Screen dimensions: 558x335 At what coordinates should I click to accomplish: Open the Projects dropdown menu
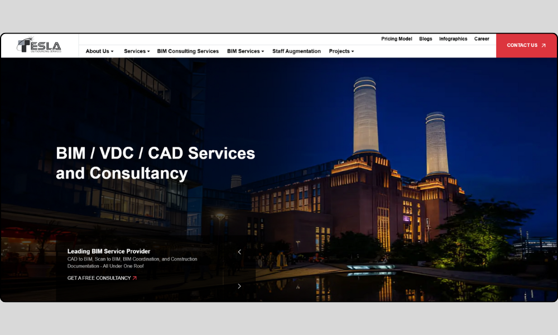(x=341, y=51)
